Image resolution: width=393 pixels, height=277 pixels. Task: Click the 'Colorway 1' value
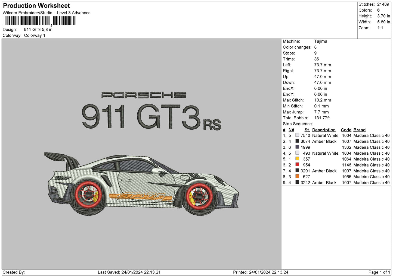coord(35,36)
